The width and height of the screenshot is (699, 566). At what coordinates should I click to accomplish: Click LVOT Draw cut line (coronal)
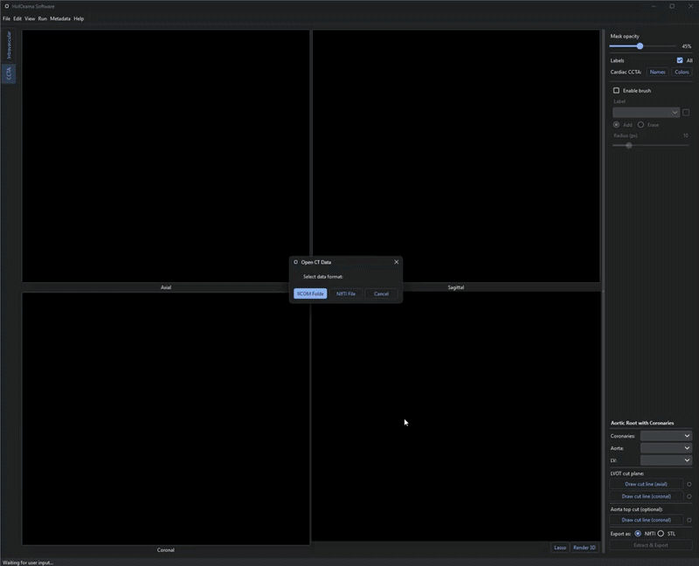[x=646, y=496]
